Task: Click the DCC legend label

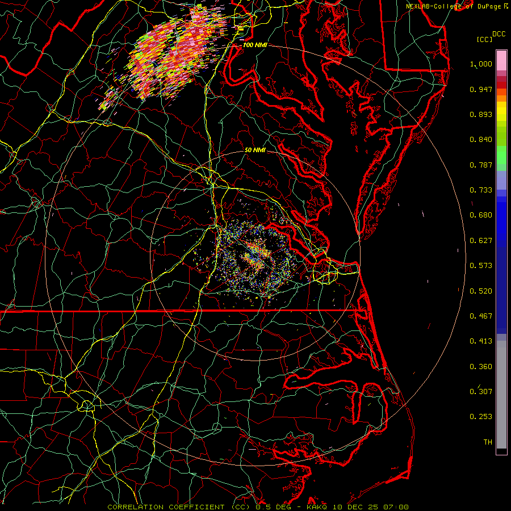Action: tap(499, 34)
